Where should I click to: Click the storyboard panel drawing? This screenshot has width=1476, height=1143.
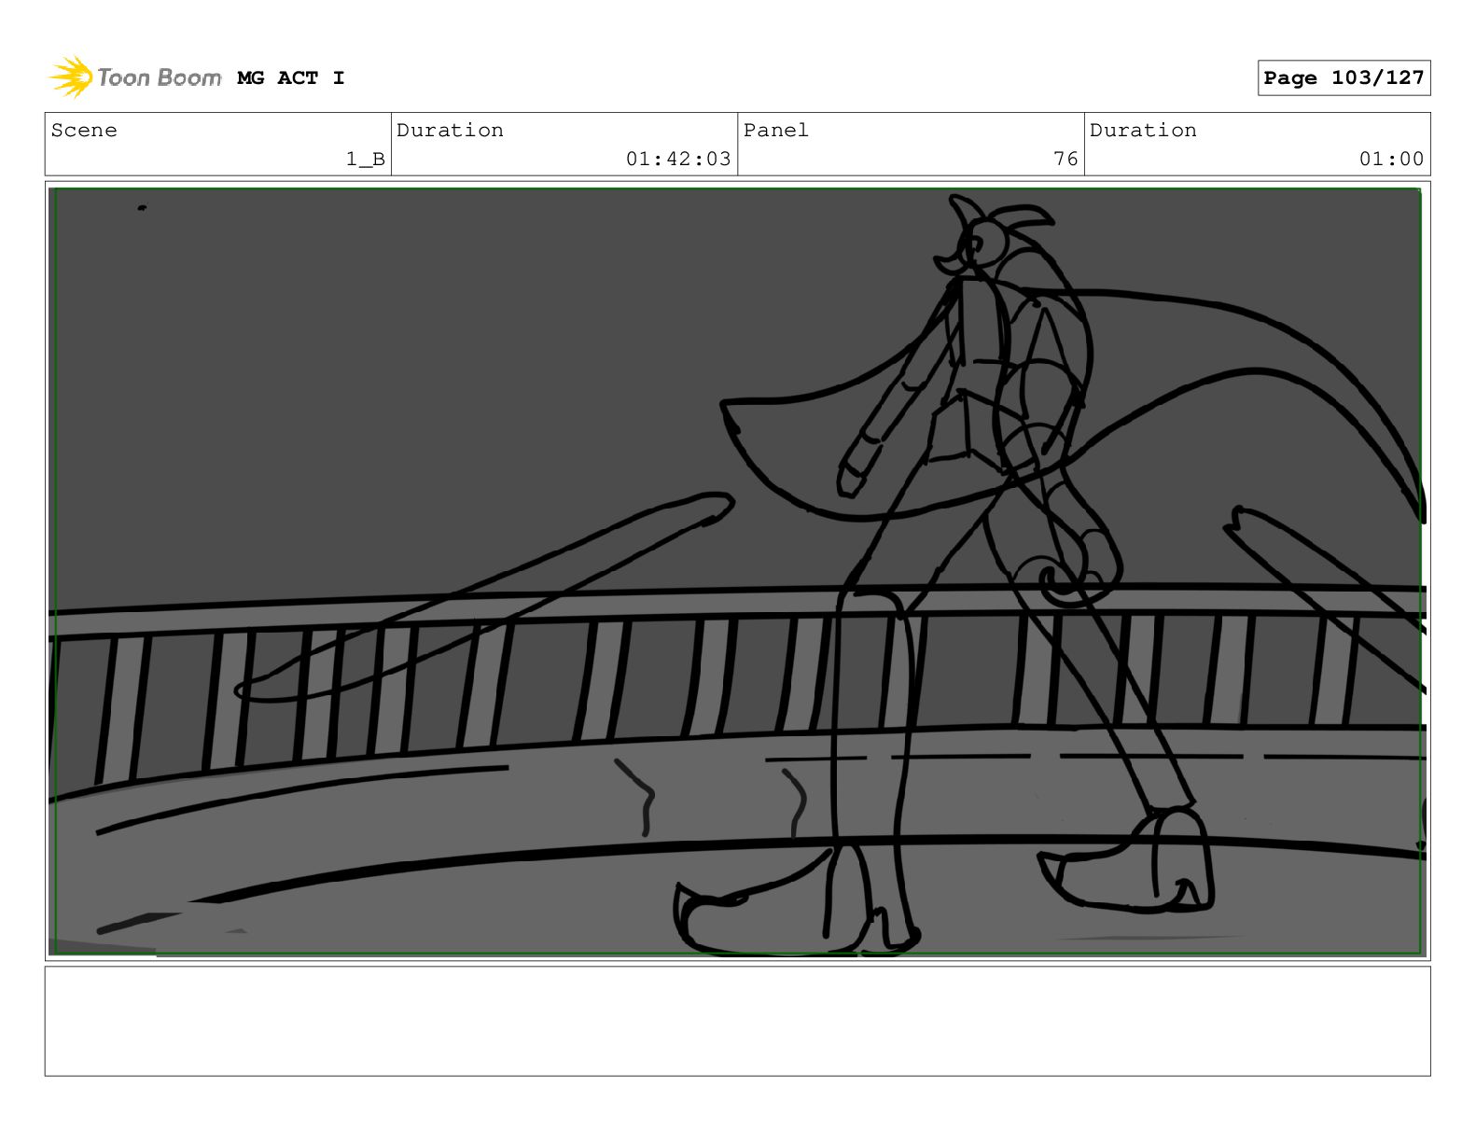pos(737,571)
